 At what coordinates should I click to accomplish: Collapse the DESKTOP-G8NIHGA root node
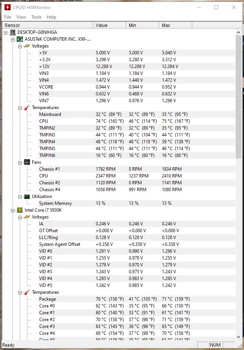6,33
